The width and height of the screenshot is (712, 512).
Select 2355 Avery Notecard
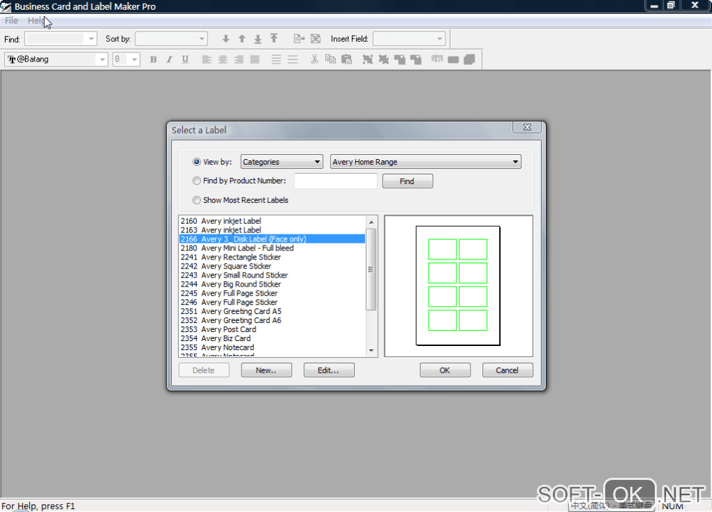click(x=272, y=347)
